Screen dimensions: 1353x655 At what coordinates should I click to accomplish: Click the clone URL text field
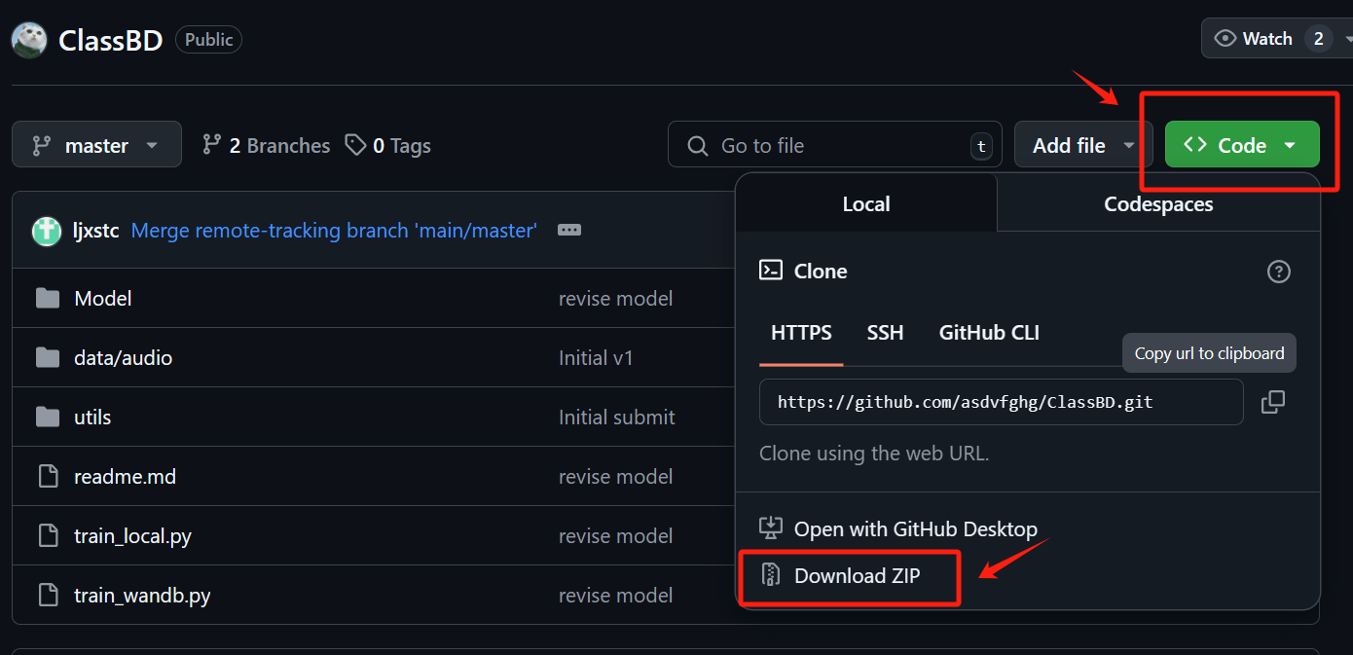pos(1002,402)
